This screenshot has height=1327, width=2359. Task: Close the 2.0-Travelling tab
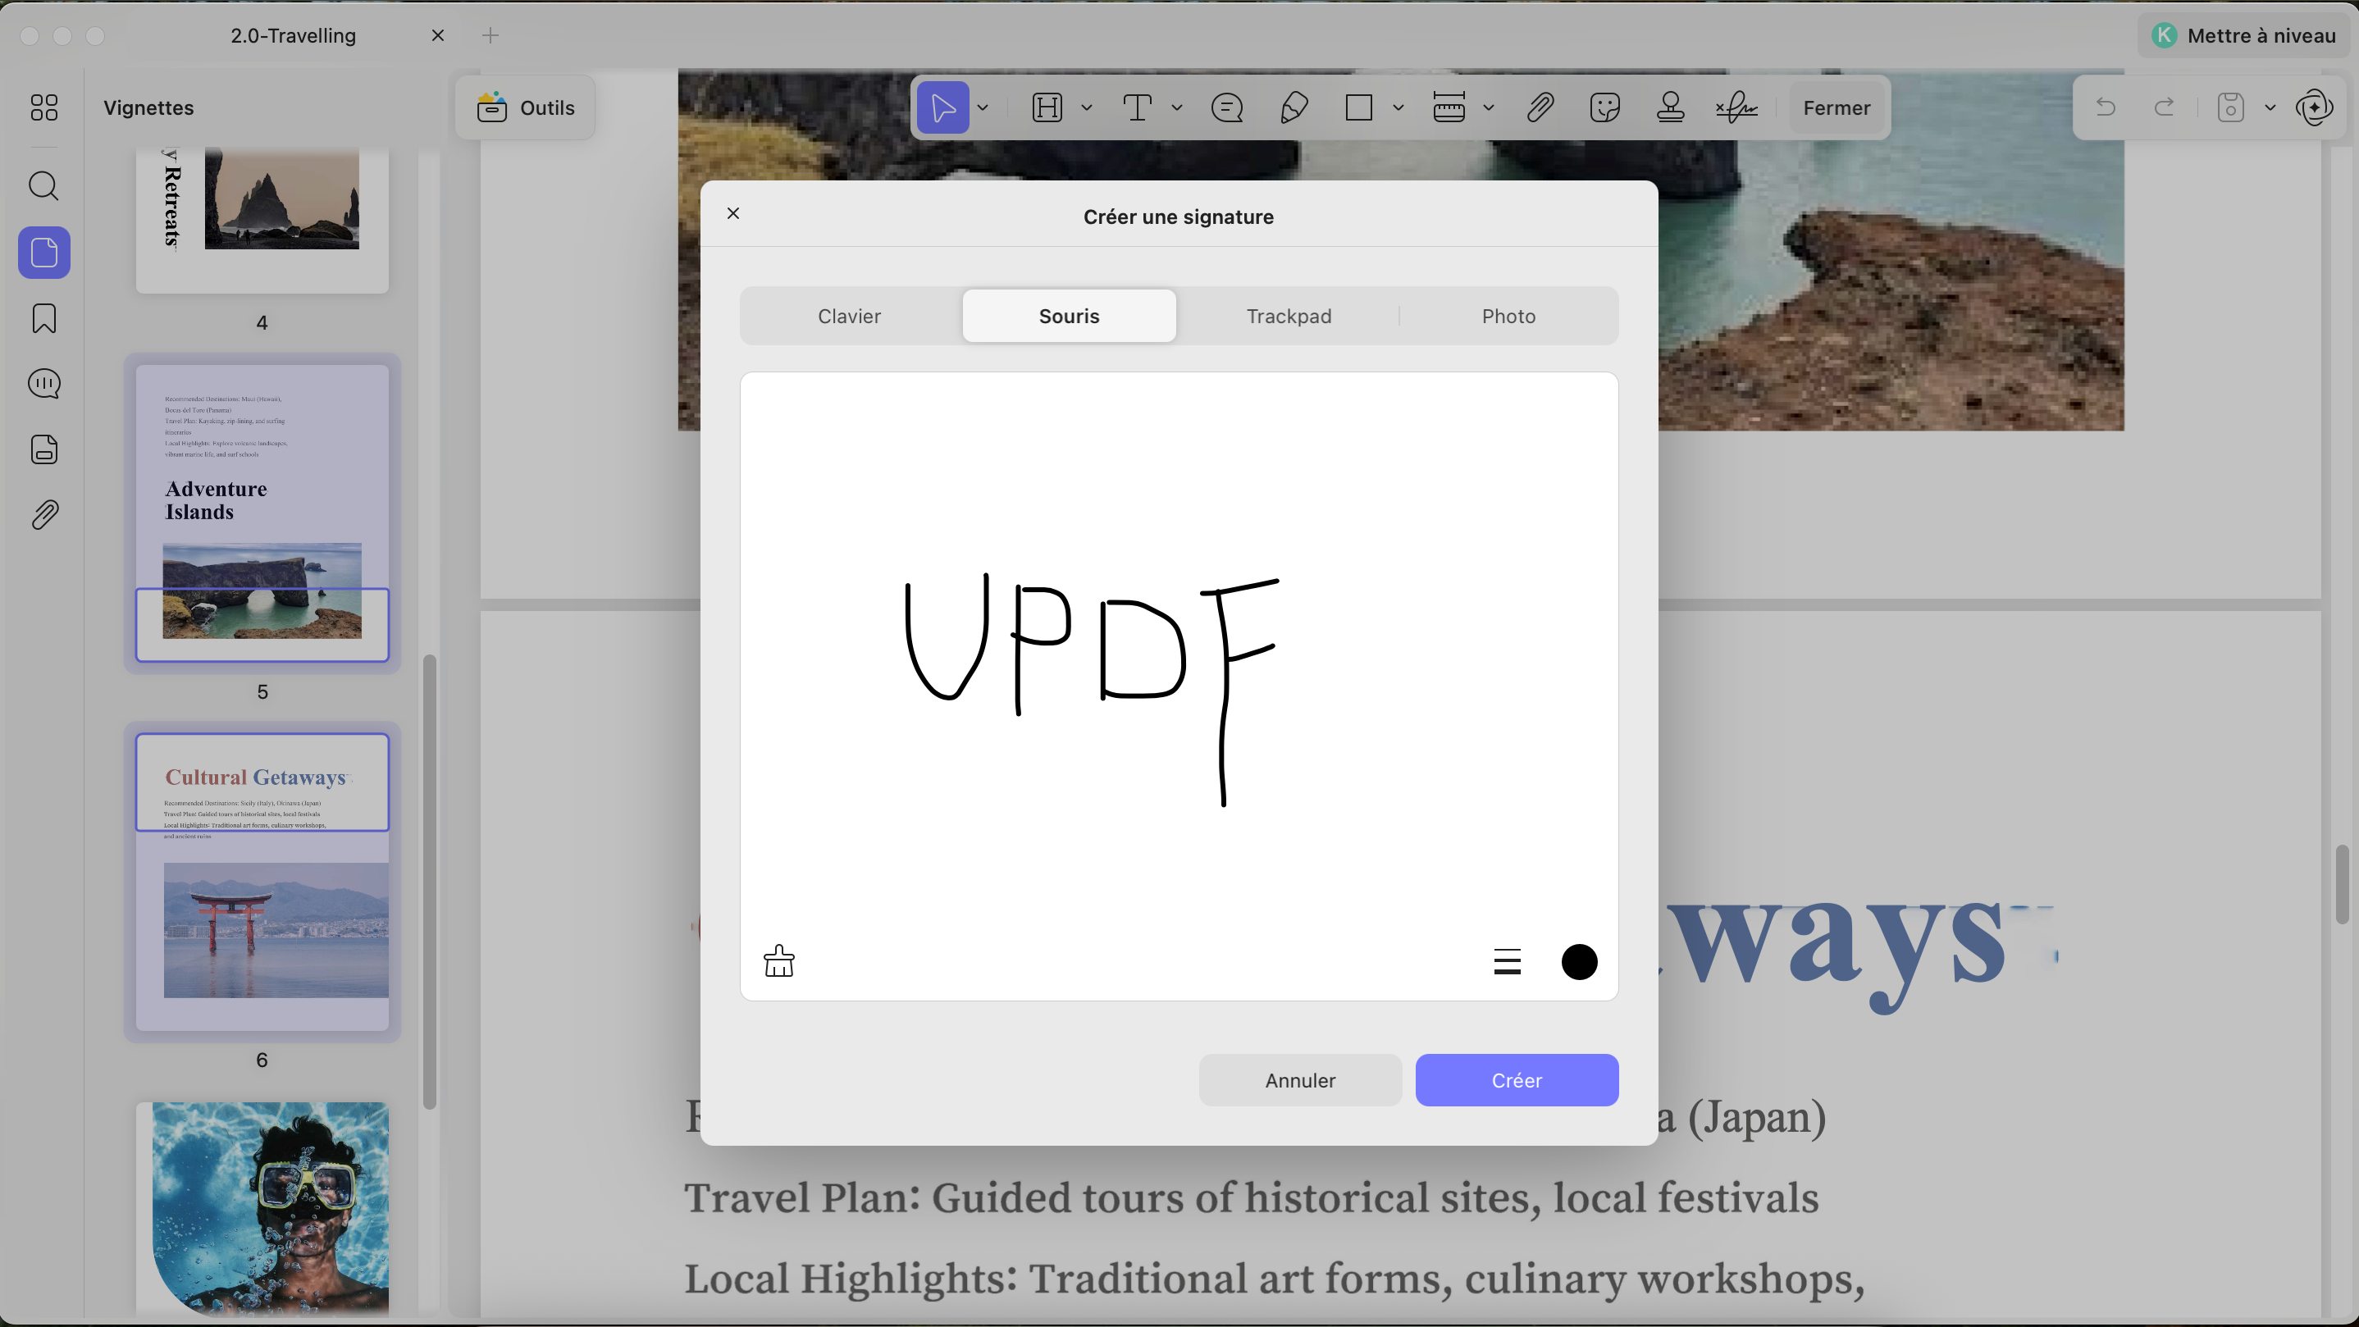(x=438, y=34)
